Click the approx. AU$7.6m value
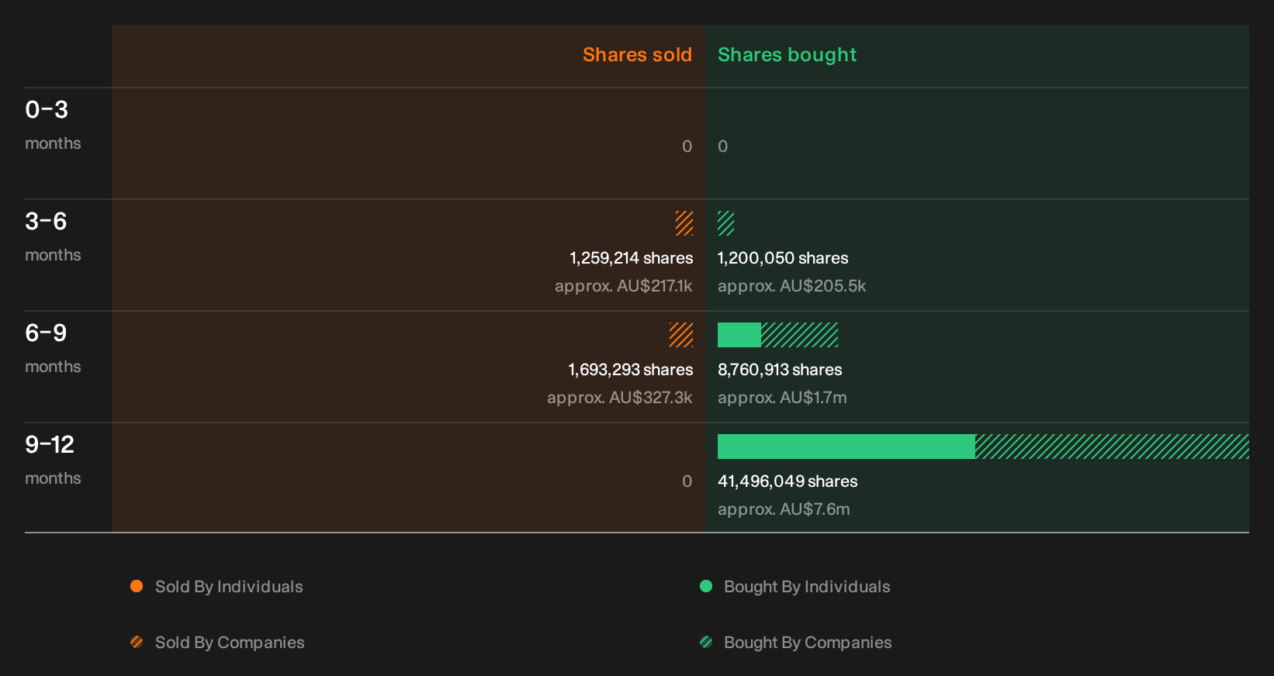Viewport: 1274px width, 676px height. 784,509
